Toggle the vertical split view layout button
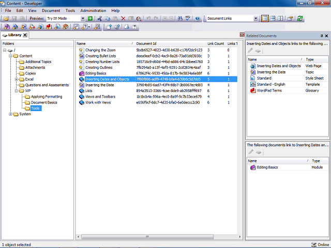The image size is (331, 248). point(280,19)
